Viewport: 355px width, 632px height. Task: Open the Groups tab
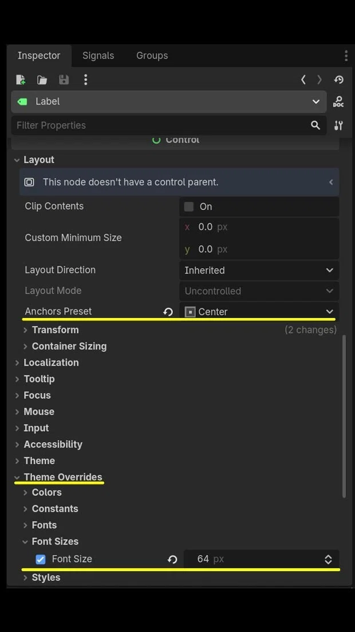152,56
